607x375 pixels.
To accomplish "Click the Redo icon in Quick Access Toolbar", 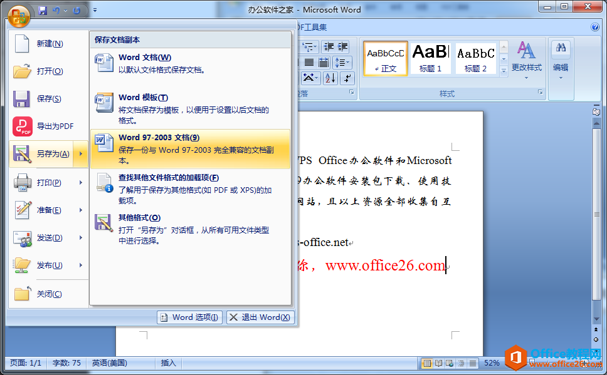I will [77, 11].
